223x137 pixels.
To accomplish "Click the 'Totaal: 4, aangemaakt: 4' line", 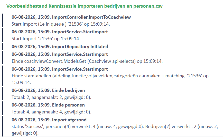I will (x=51, y=112).
